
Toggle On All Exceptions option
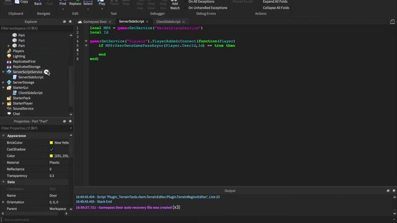(x=201, y=2)
